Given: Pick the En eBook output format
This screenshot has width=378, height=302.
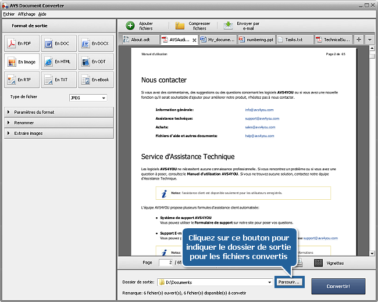Looking at the screenshot, I should pyautogui.click(x=96, y=80).
